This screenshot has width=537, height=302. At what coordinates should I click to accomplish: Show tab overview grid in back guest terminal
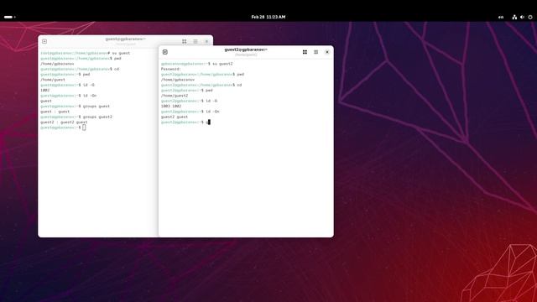pyautogui.click(x=185, y=41)
